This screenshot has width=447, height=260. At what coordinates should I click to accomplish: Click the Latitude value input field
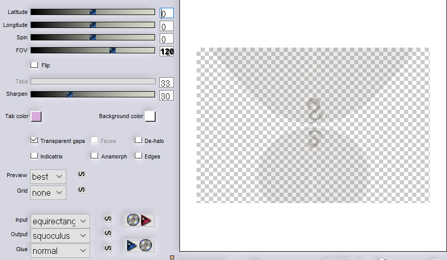[x=167, y=13]
